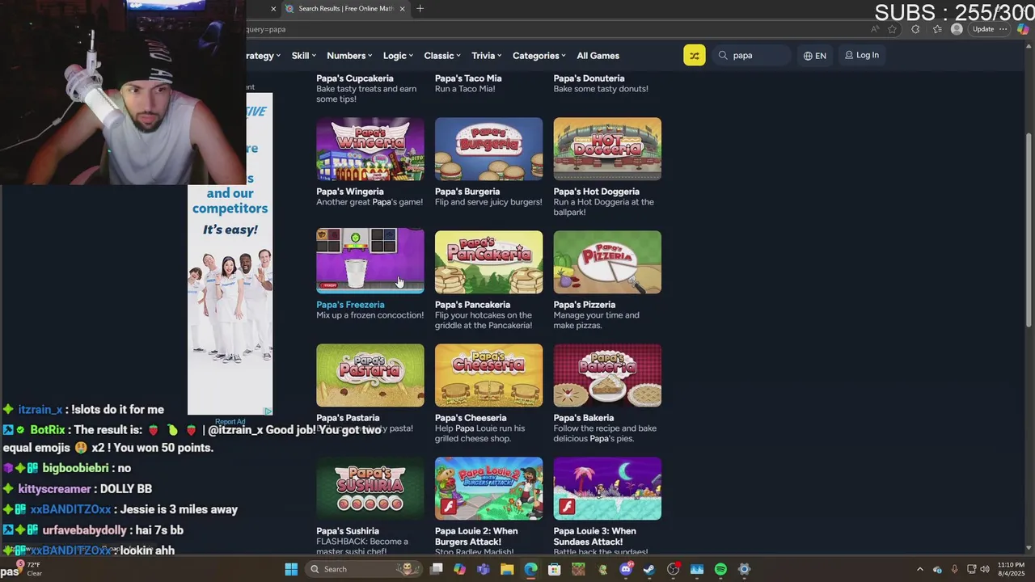This screenshot has height=582, width=1035.
Task: Open Spotify from the taskbar
Action: 720,569
